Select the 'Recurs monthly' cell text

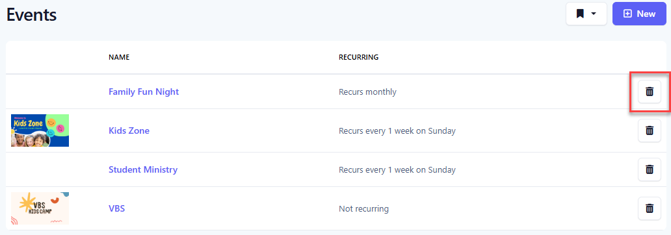click(367, 92)
